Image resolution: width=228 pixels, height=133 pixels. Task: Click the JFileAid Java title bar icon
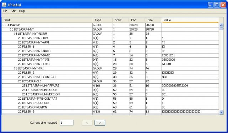click(x=4, y=5)
